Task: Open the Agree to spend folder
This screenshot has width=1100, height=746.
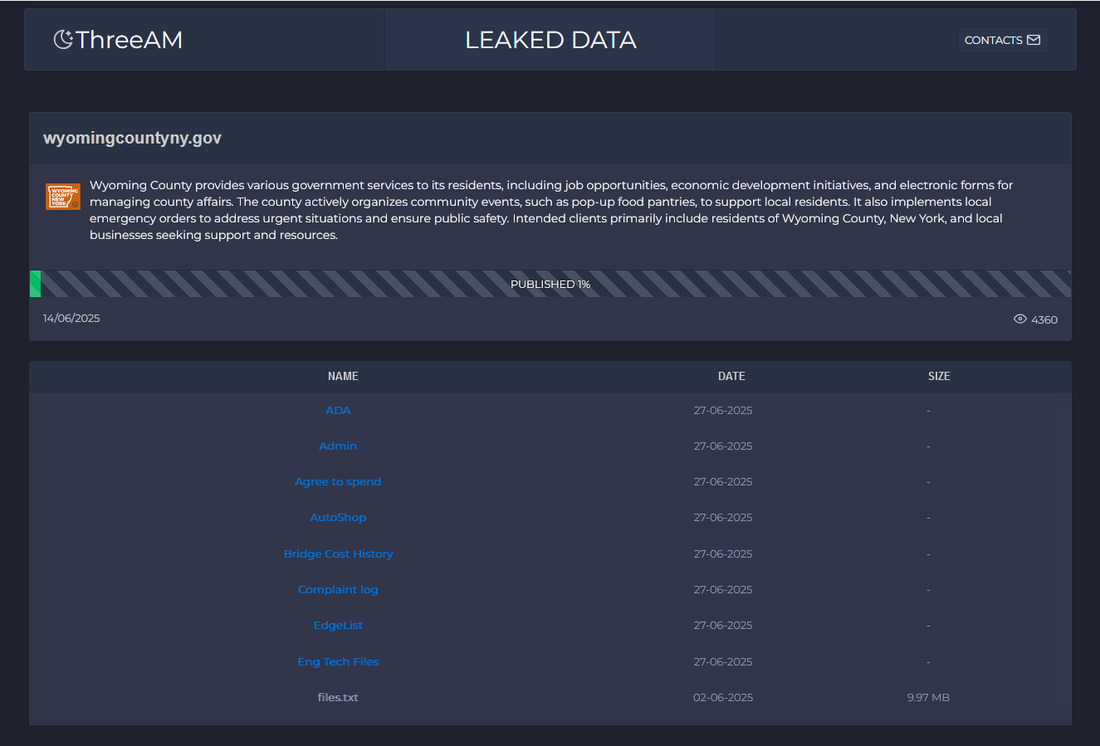Action: click(338, 481)
